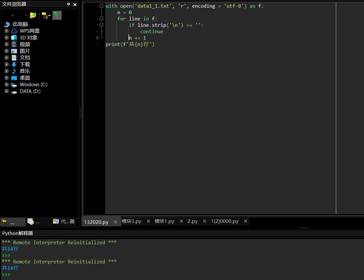
Task: Switch to the 1(2)0000.py editor tab
Action: (x=225, y=221)
